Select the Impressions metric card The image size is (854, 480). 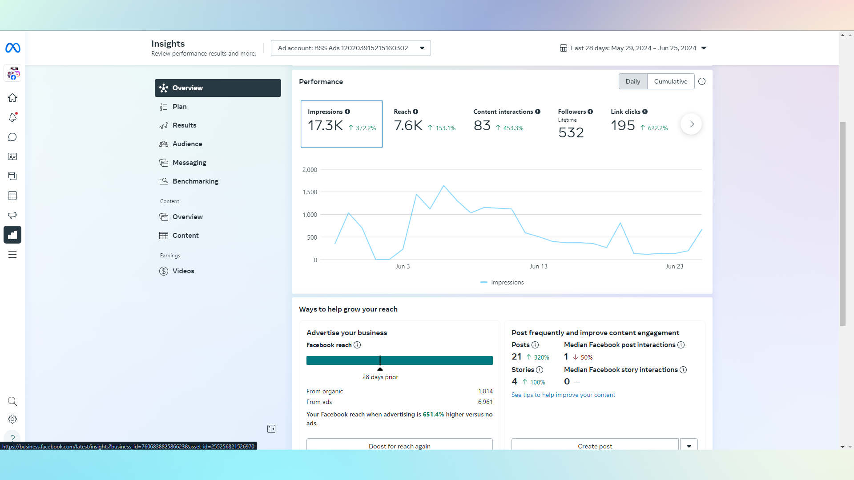coord(342,124)
